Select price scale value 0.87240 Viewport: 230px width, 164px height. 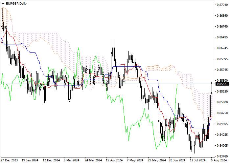pos(222,5)
